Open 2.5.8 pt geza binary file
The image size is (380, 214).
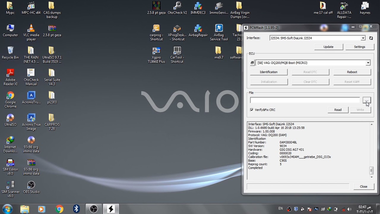tap(156, 8)
